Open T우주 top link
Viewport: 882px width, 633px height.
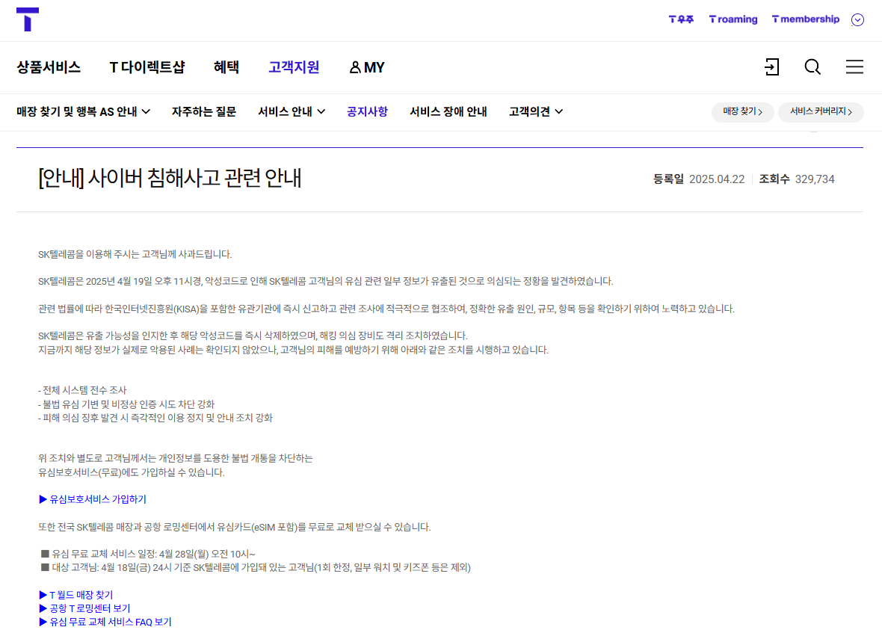point(681,19)
